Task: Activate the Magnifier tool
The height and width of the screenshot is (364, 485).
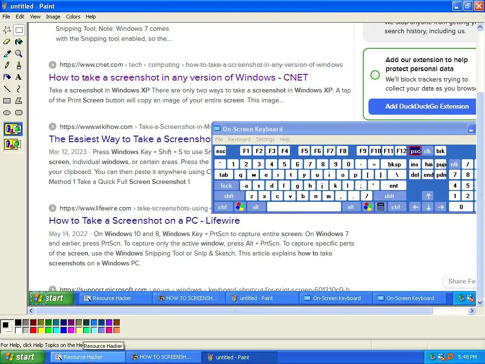Action: 19,54
